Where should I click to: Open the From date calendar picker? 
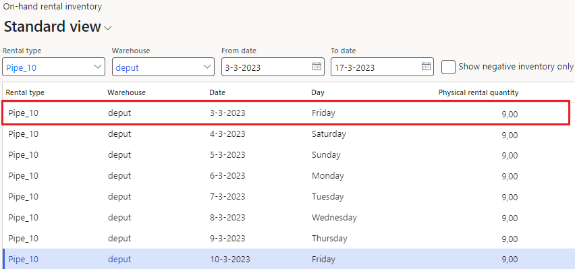pos(317,66)
